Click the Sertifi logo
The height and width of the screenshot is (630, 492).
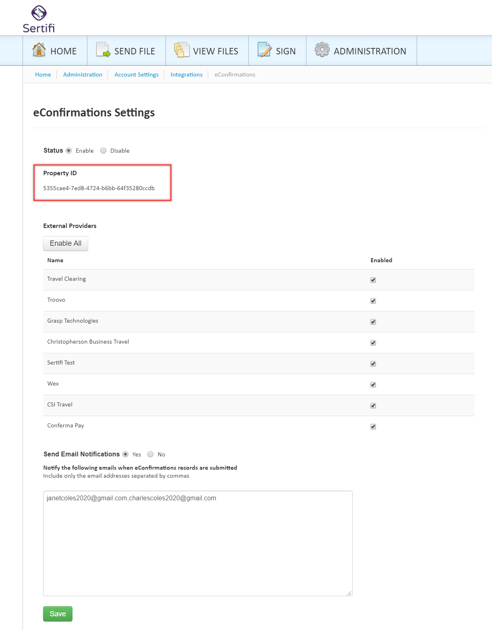[x=39, y=19]
